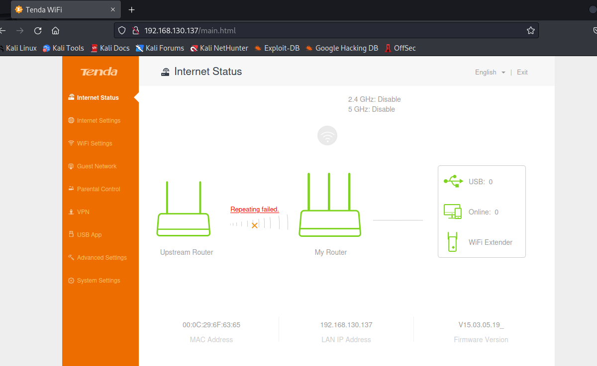
Task: Expand the English language dropdown
Action: (x=490, y=73)
